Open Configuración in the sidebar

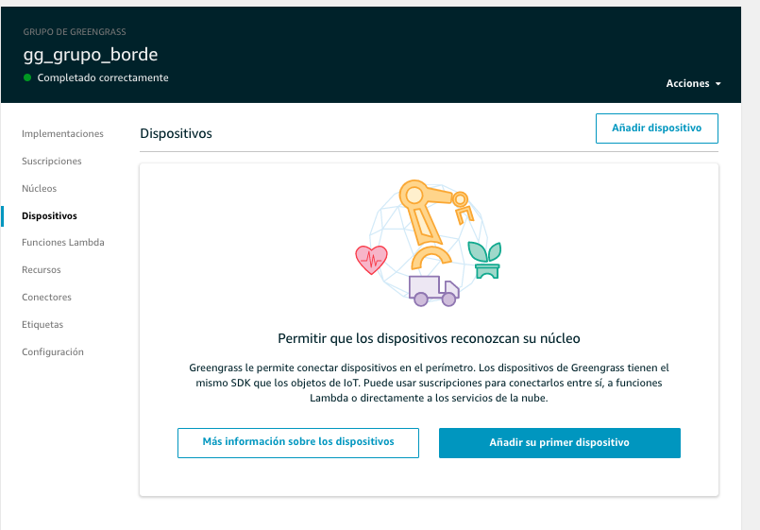(53, 352)
